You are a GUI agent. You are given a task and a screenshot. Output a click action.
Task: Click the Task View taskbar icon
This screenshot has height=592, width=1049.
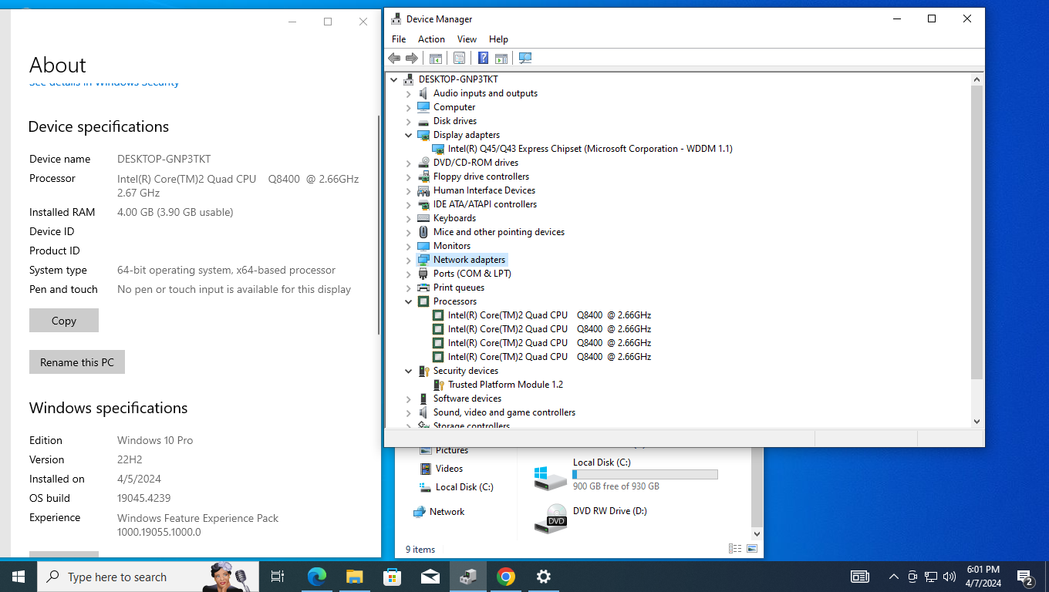tap(278, 577)
